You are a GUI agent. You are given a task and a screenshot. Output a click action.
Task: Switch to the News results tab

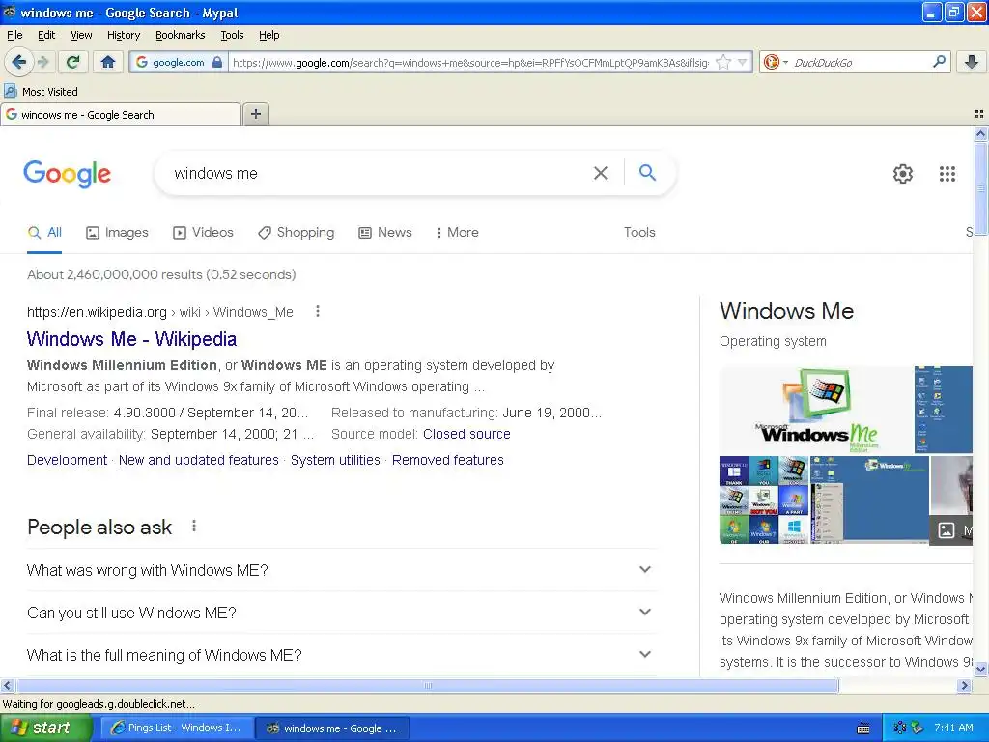[384, 232]
